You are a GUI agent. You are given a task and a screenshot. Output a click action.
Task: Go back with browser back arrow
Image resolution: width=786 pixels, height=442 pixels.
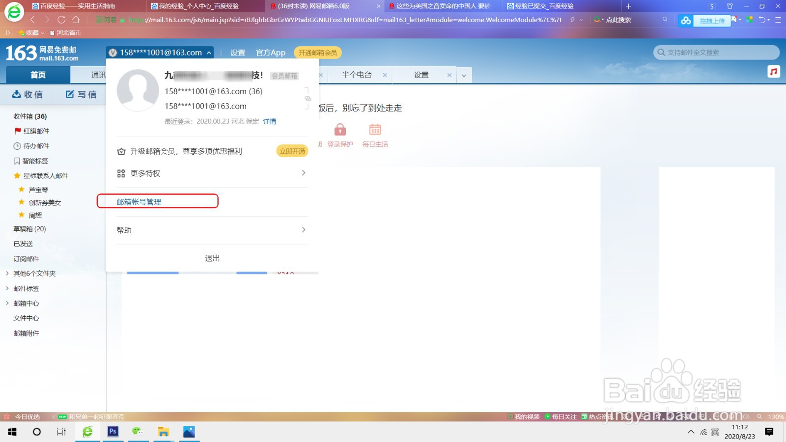coord(32,20)
